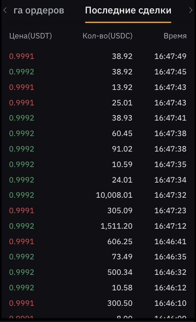Screen dimensions: 196x322
Task: Tap the left arrow chevron at top
Action: 5,10
